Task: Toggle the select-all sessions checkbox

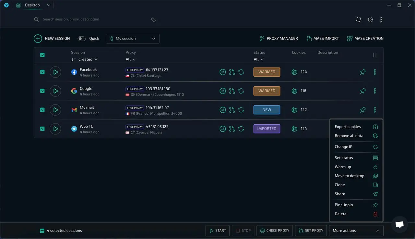Action: [42, 55]
